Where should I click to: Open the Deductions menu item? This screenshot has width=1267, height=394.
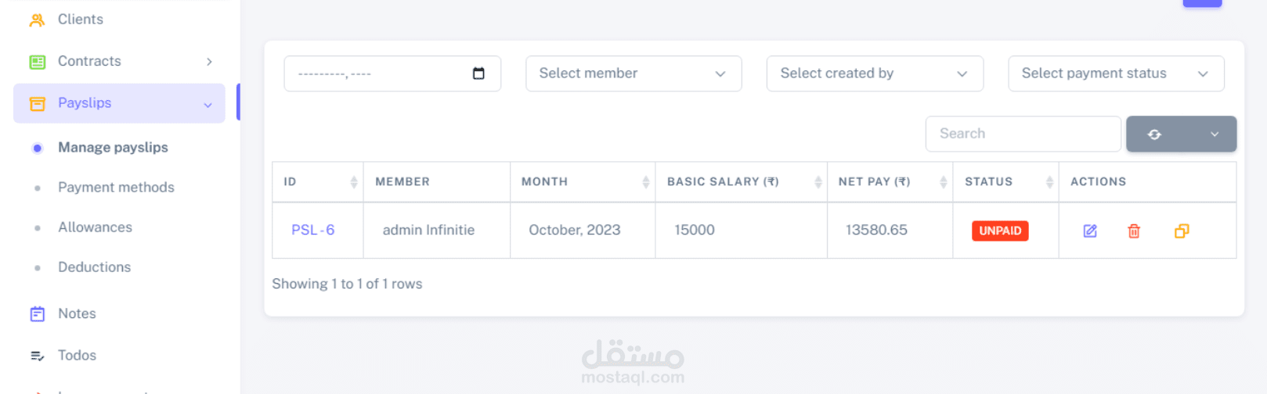point(94,267)
